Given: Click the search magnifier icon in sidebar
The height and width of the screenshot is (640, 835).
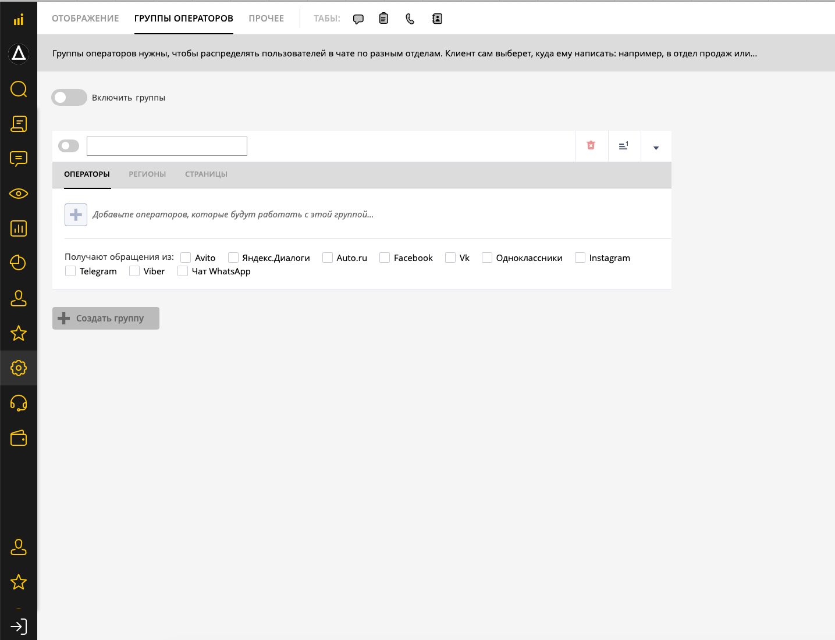Looking at the screenshot, I should click(x=19, y=89).
